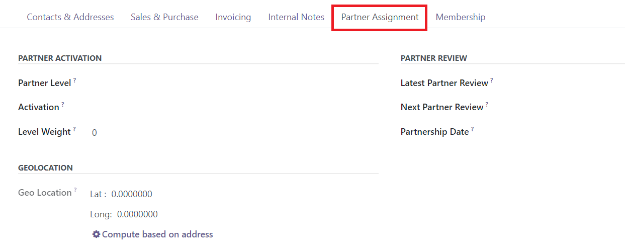
Task: Click the Long coordinate value
Action: 137,214
